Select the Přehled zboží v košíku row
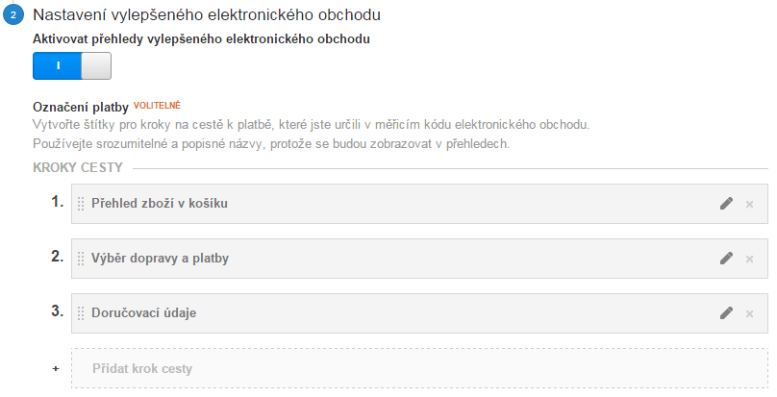777x397 pixels. click(419, 204)
